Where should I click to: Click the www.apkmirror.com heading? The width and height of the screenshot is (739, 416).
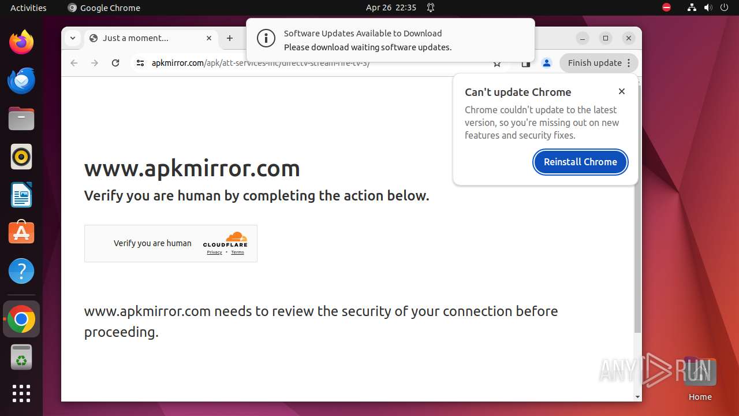coord(192,168)
